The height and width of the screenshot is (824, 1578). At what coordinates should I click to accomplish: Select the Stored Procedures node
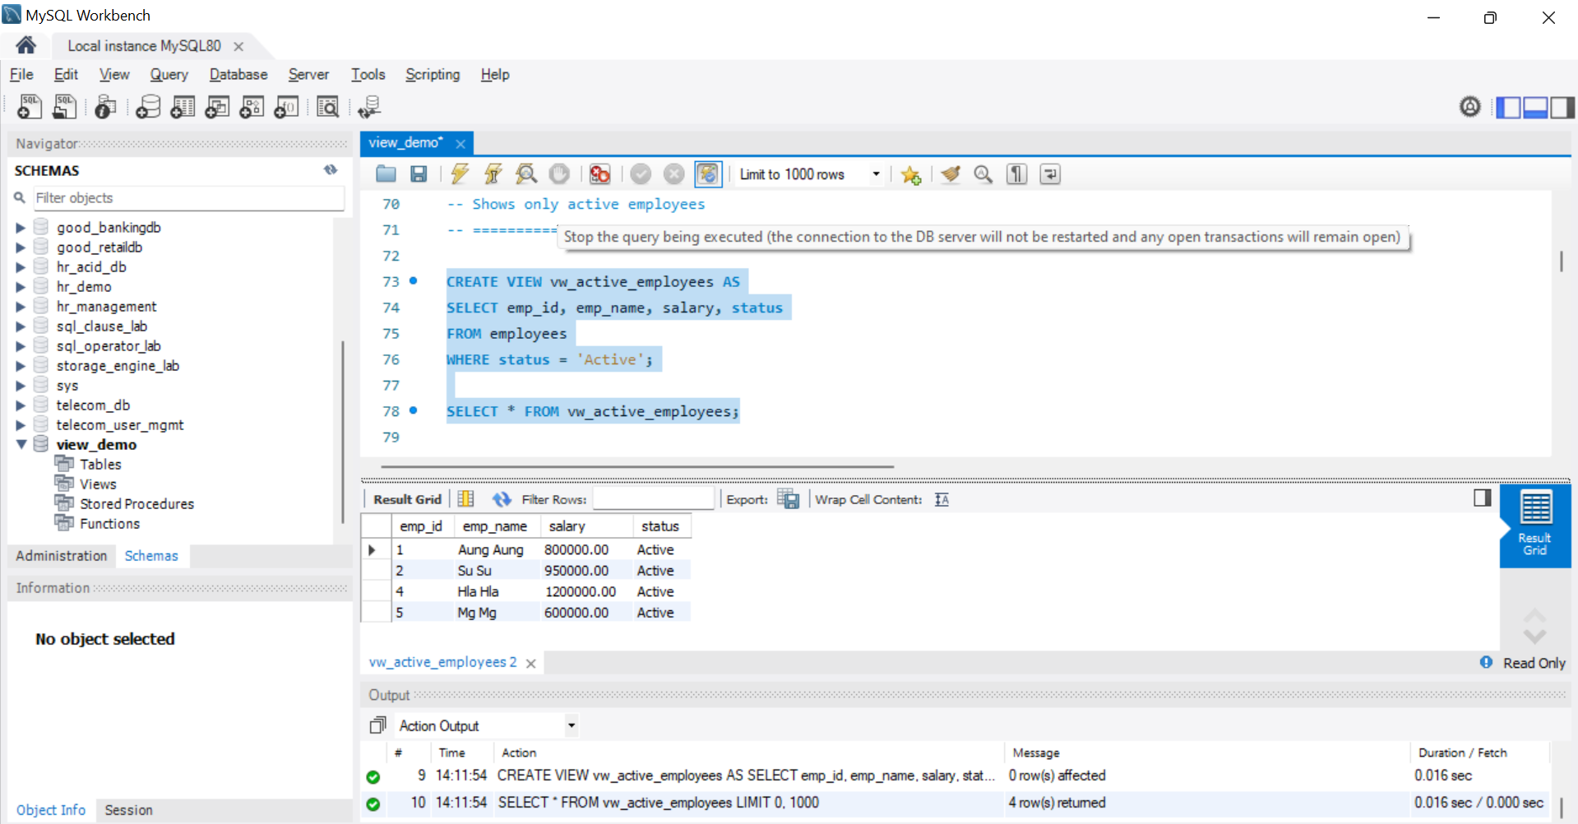coord(137,504)
